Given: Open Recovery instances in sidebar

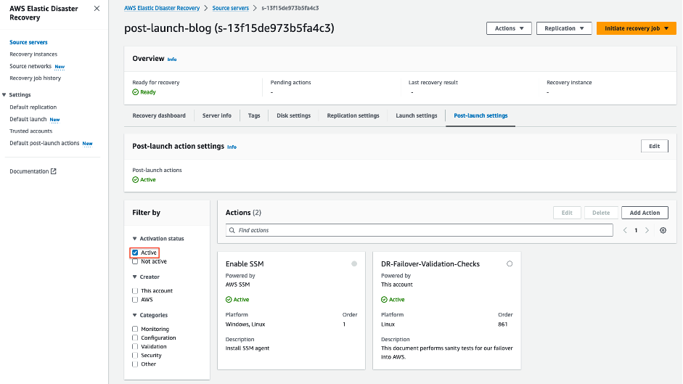Looking at the screenshot, I should [x=33, y=54].
